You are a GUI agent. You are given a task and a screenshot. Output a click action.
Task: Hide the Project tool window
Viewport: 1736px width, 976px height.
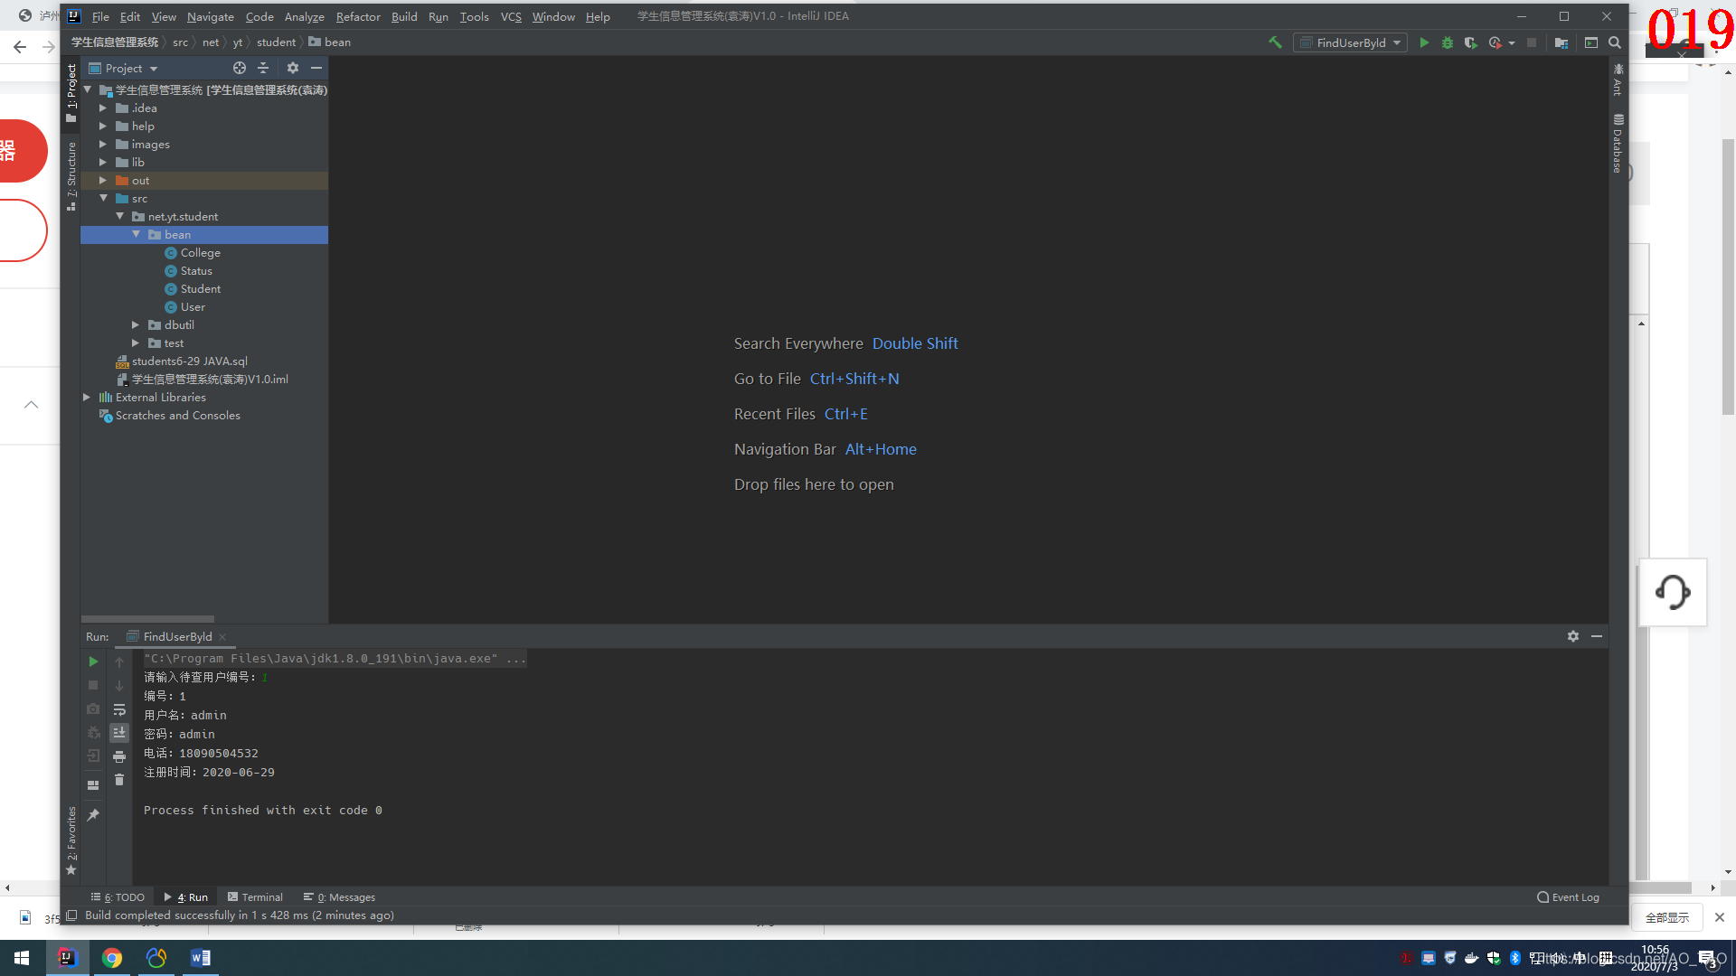pos(316,68)
